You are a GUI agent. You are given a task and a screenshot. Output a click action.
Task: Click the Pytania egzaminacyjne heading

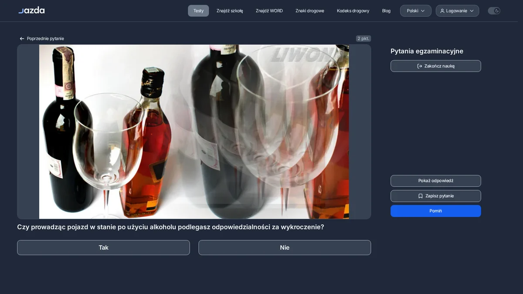tap(427, 51)
